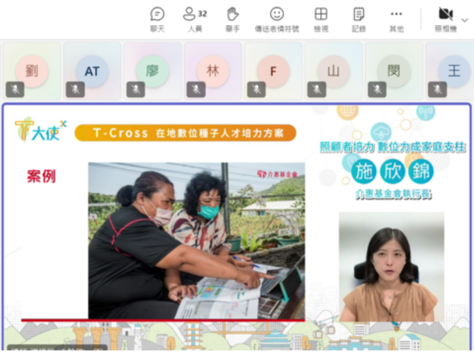Expand the camera options chevron

[465, 20]
